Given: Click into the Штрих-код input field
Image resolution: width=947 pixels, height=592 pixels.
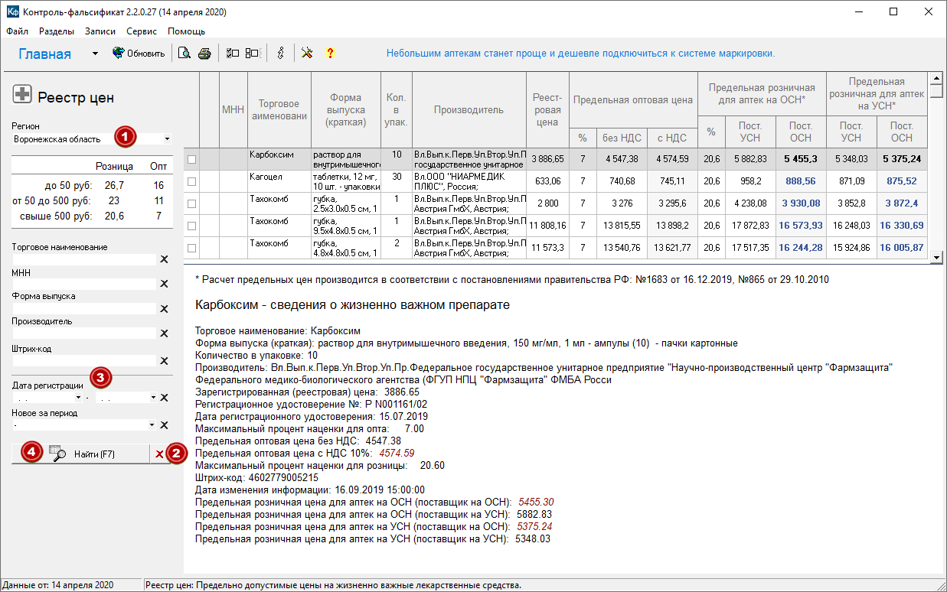Looking at the screenshot, I should pos(84,360).
